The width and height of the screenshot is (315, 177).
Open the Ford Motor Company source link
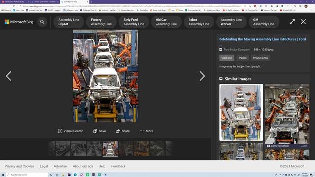236,49
